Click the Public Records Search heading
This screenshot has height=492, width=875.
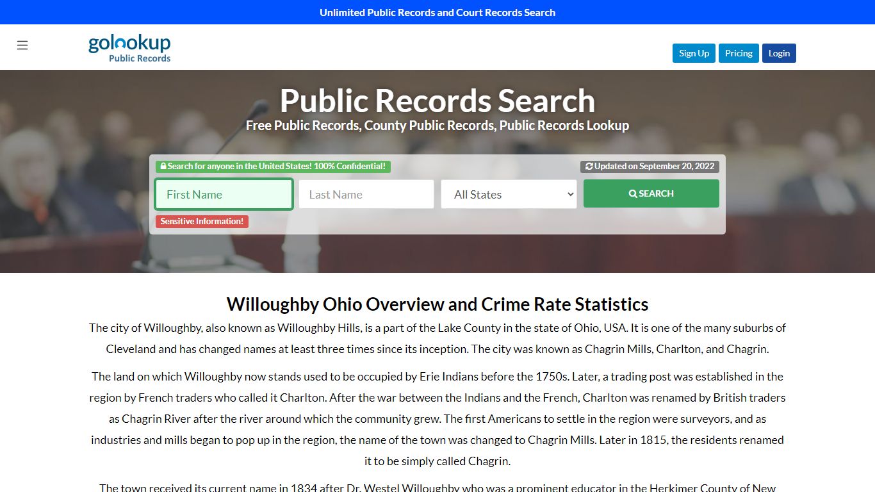click(437, 101)
